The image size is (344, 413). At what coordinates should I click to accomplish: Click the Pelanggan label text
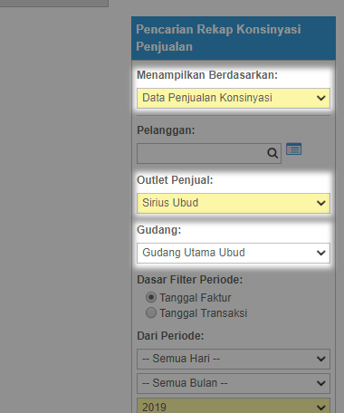pos(166,130)
